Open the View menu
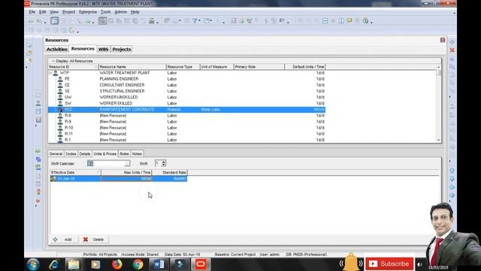This screenshot has height=271, width=481. [54, 12]
